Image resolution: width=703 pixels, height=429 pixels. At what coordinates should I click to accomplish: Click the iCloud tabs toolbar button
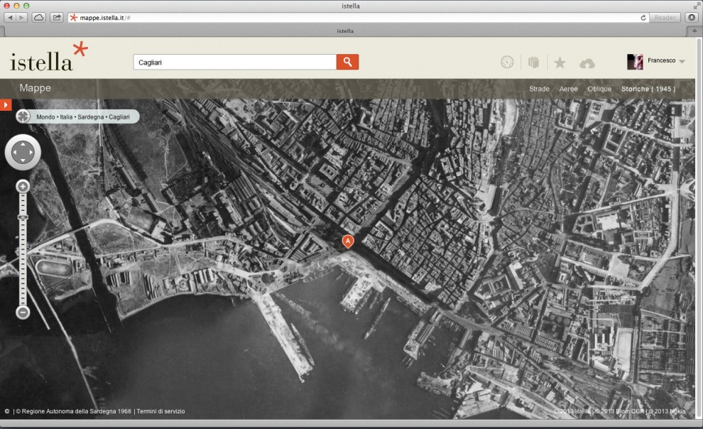39,18
